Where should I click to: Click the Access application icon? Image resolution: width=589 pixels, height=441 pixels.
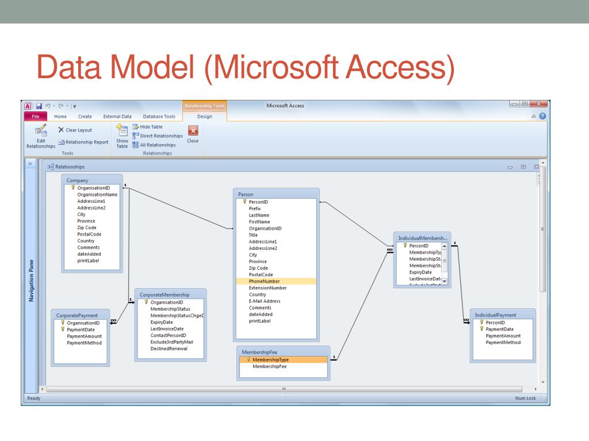pyautogui.click(x=28, y=106)
